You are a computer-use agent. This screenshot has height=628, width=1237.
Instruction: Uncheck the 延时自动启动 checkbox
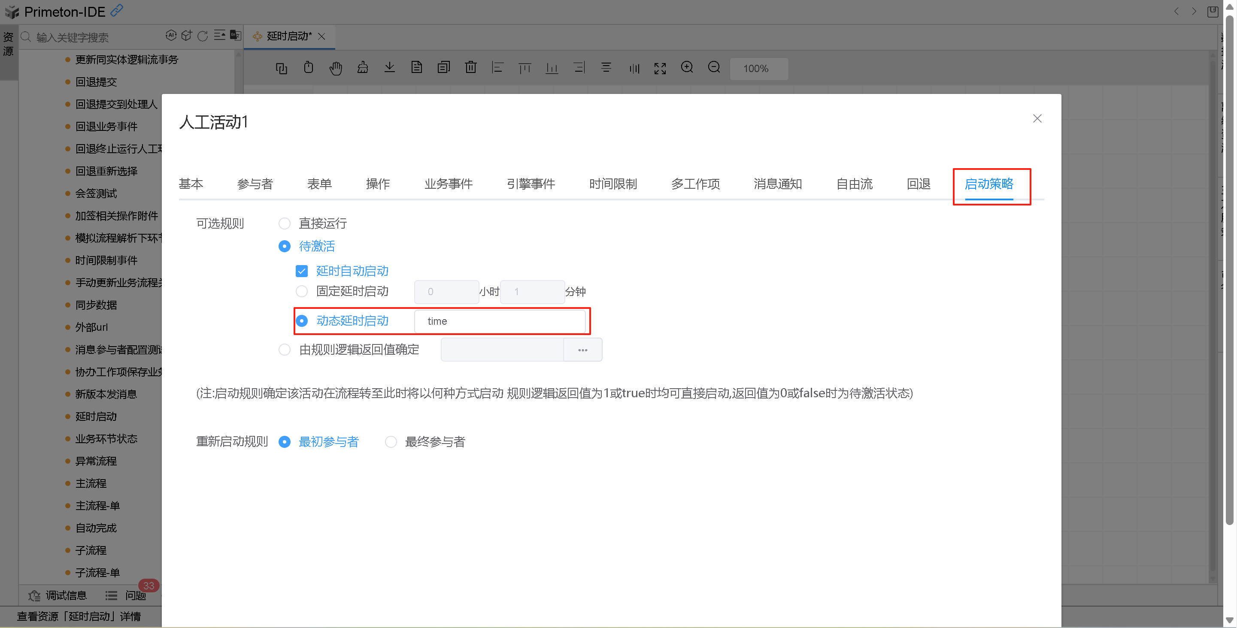(x=302, y=271)
